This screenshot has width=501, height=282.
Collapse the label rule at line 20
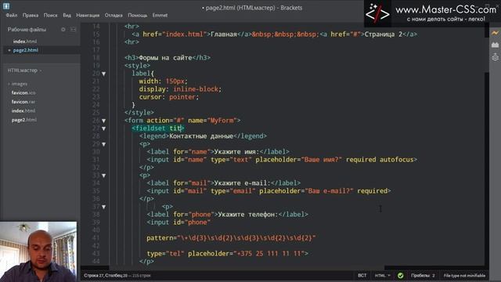[104, 74]
